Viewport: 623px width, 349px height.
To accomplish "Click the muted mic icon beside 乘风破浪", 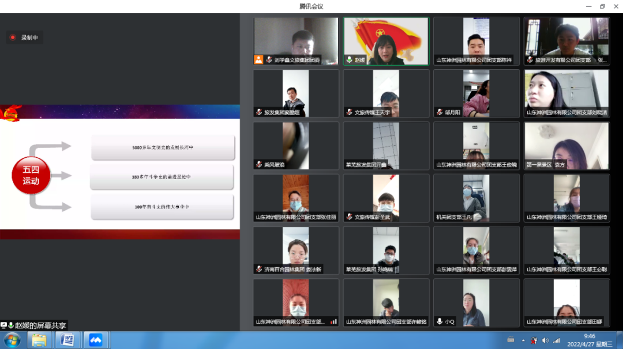I will [x=259, y=165].
